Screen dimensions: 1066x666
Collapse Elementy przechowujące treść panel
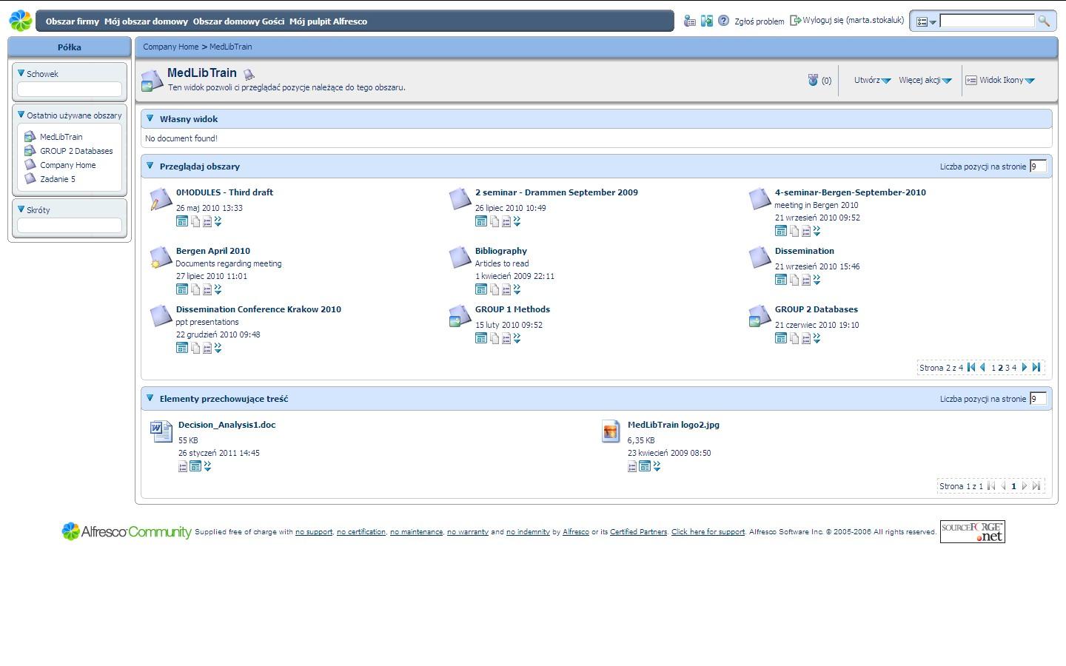click(150, 398)
